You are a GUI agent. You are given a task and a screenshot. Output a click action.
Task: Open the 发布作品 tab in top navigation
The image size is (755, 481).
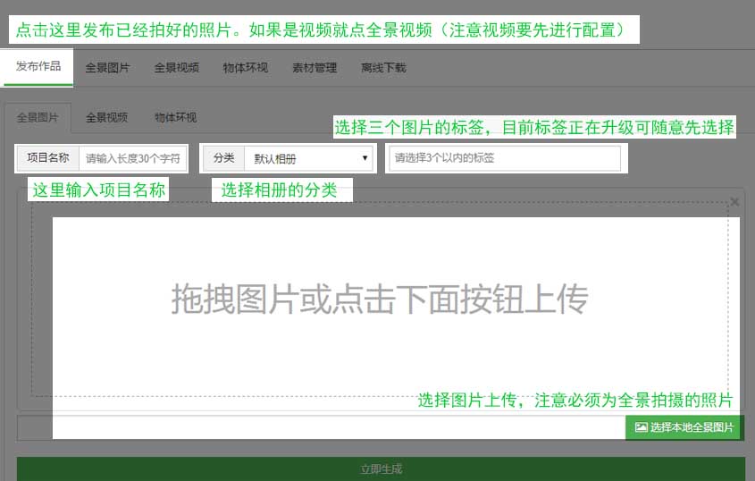(38, 67)
